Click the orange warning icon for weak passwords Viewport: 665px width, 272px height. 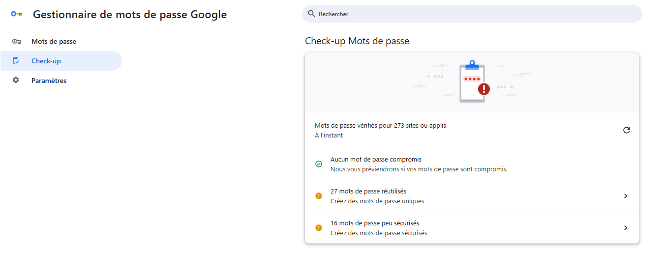coord(318,228)
